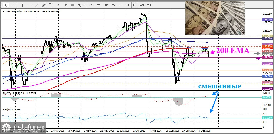Click the RSI 50.0000 level label
The height and width of the screenshot is (134, 274).
tap(267, 118)
